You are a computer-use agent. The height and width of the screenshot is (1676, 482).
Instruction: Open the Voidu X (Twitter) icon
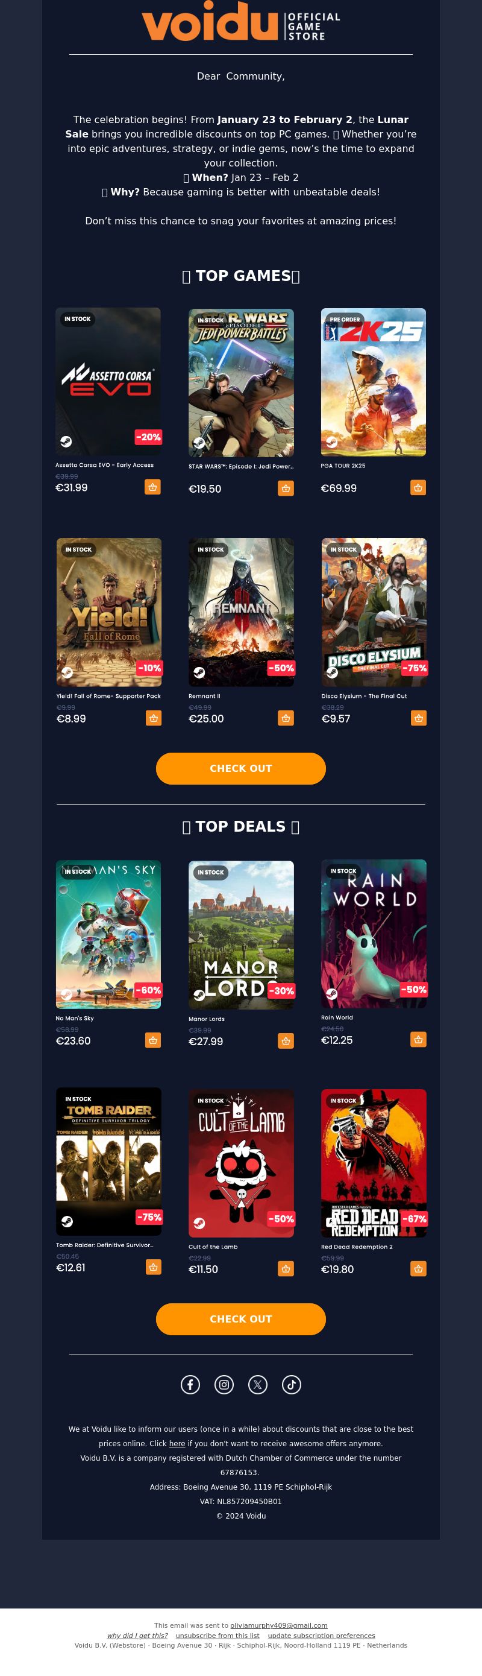point(258,1385)
